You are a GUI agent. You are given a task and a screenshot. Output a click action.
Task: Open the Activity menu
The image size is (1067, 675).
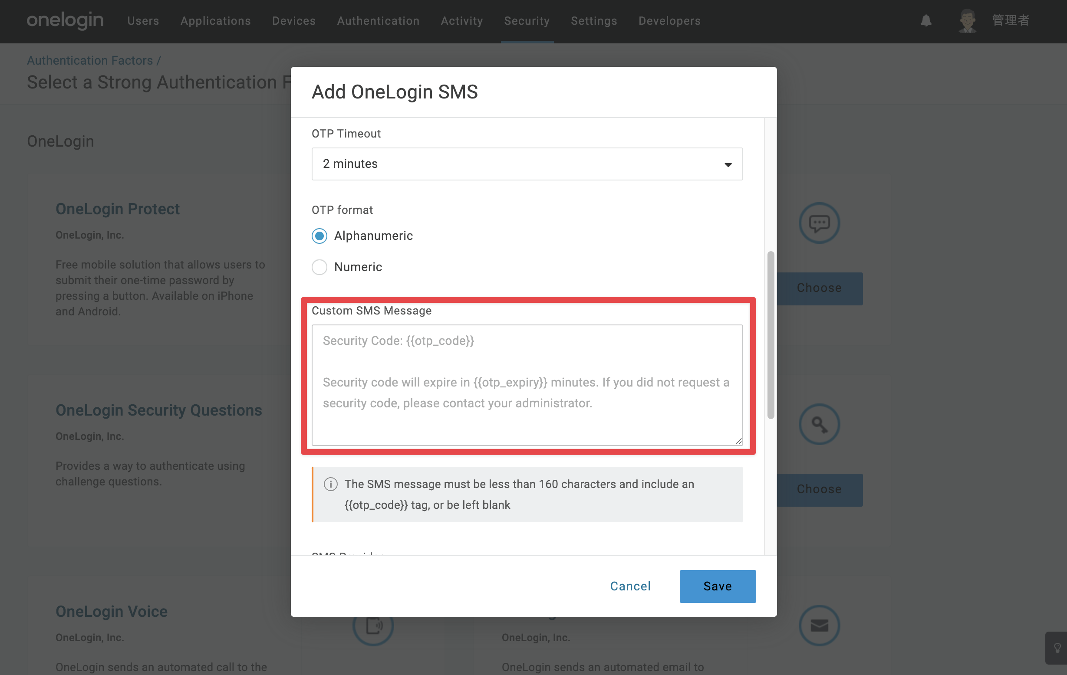pyautogui.click(x=462, y=21)
